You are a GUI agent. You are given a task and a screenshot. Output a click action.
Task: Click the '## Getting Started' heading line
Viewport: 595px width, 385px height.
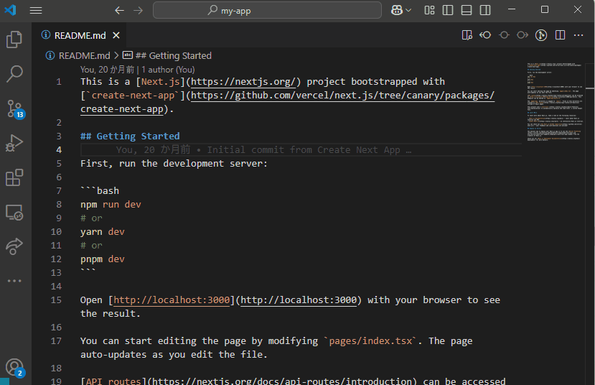[x=130, y=136]
